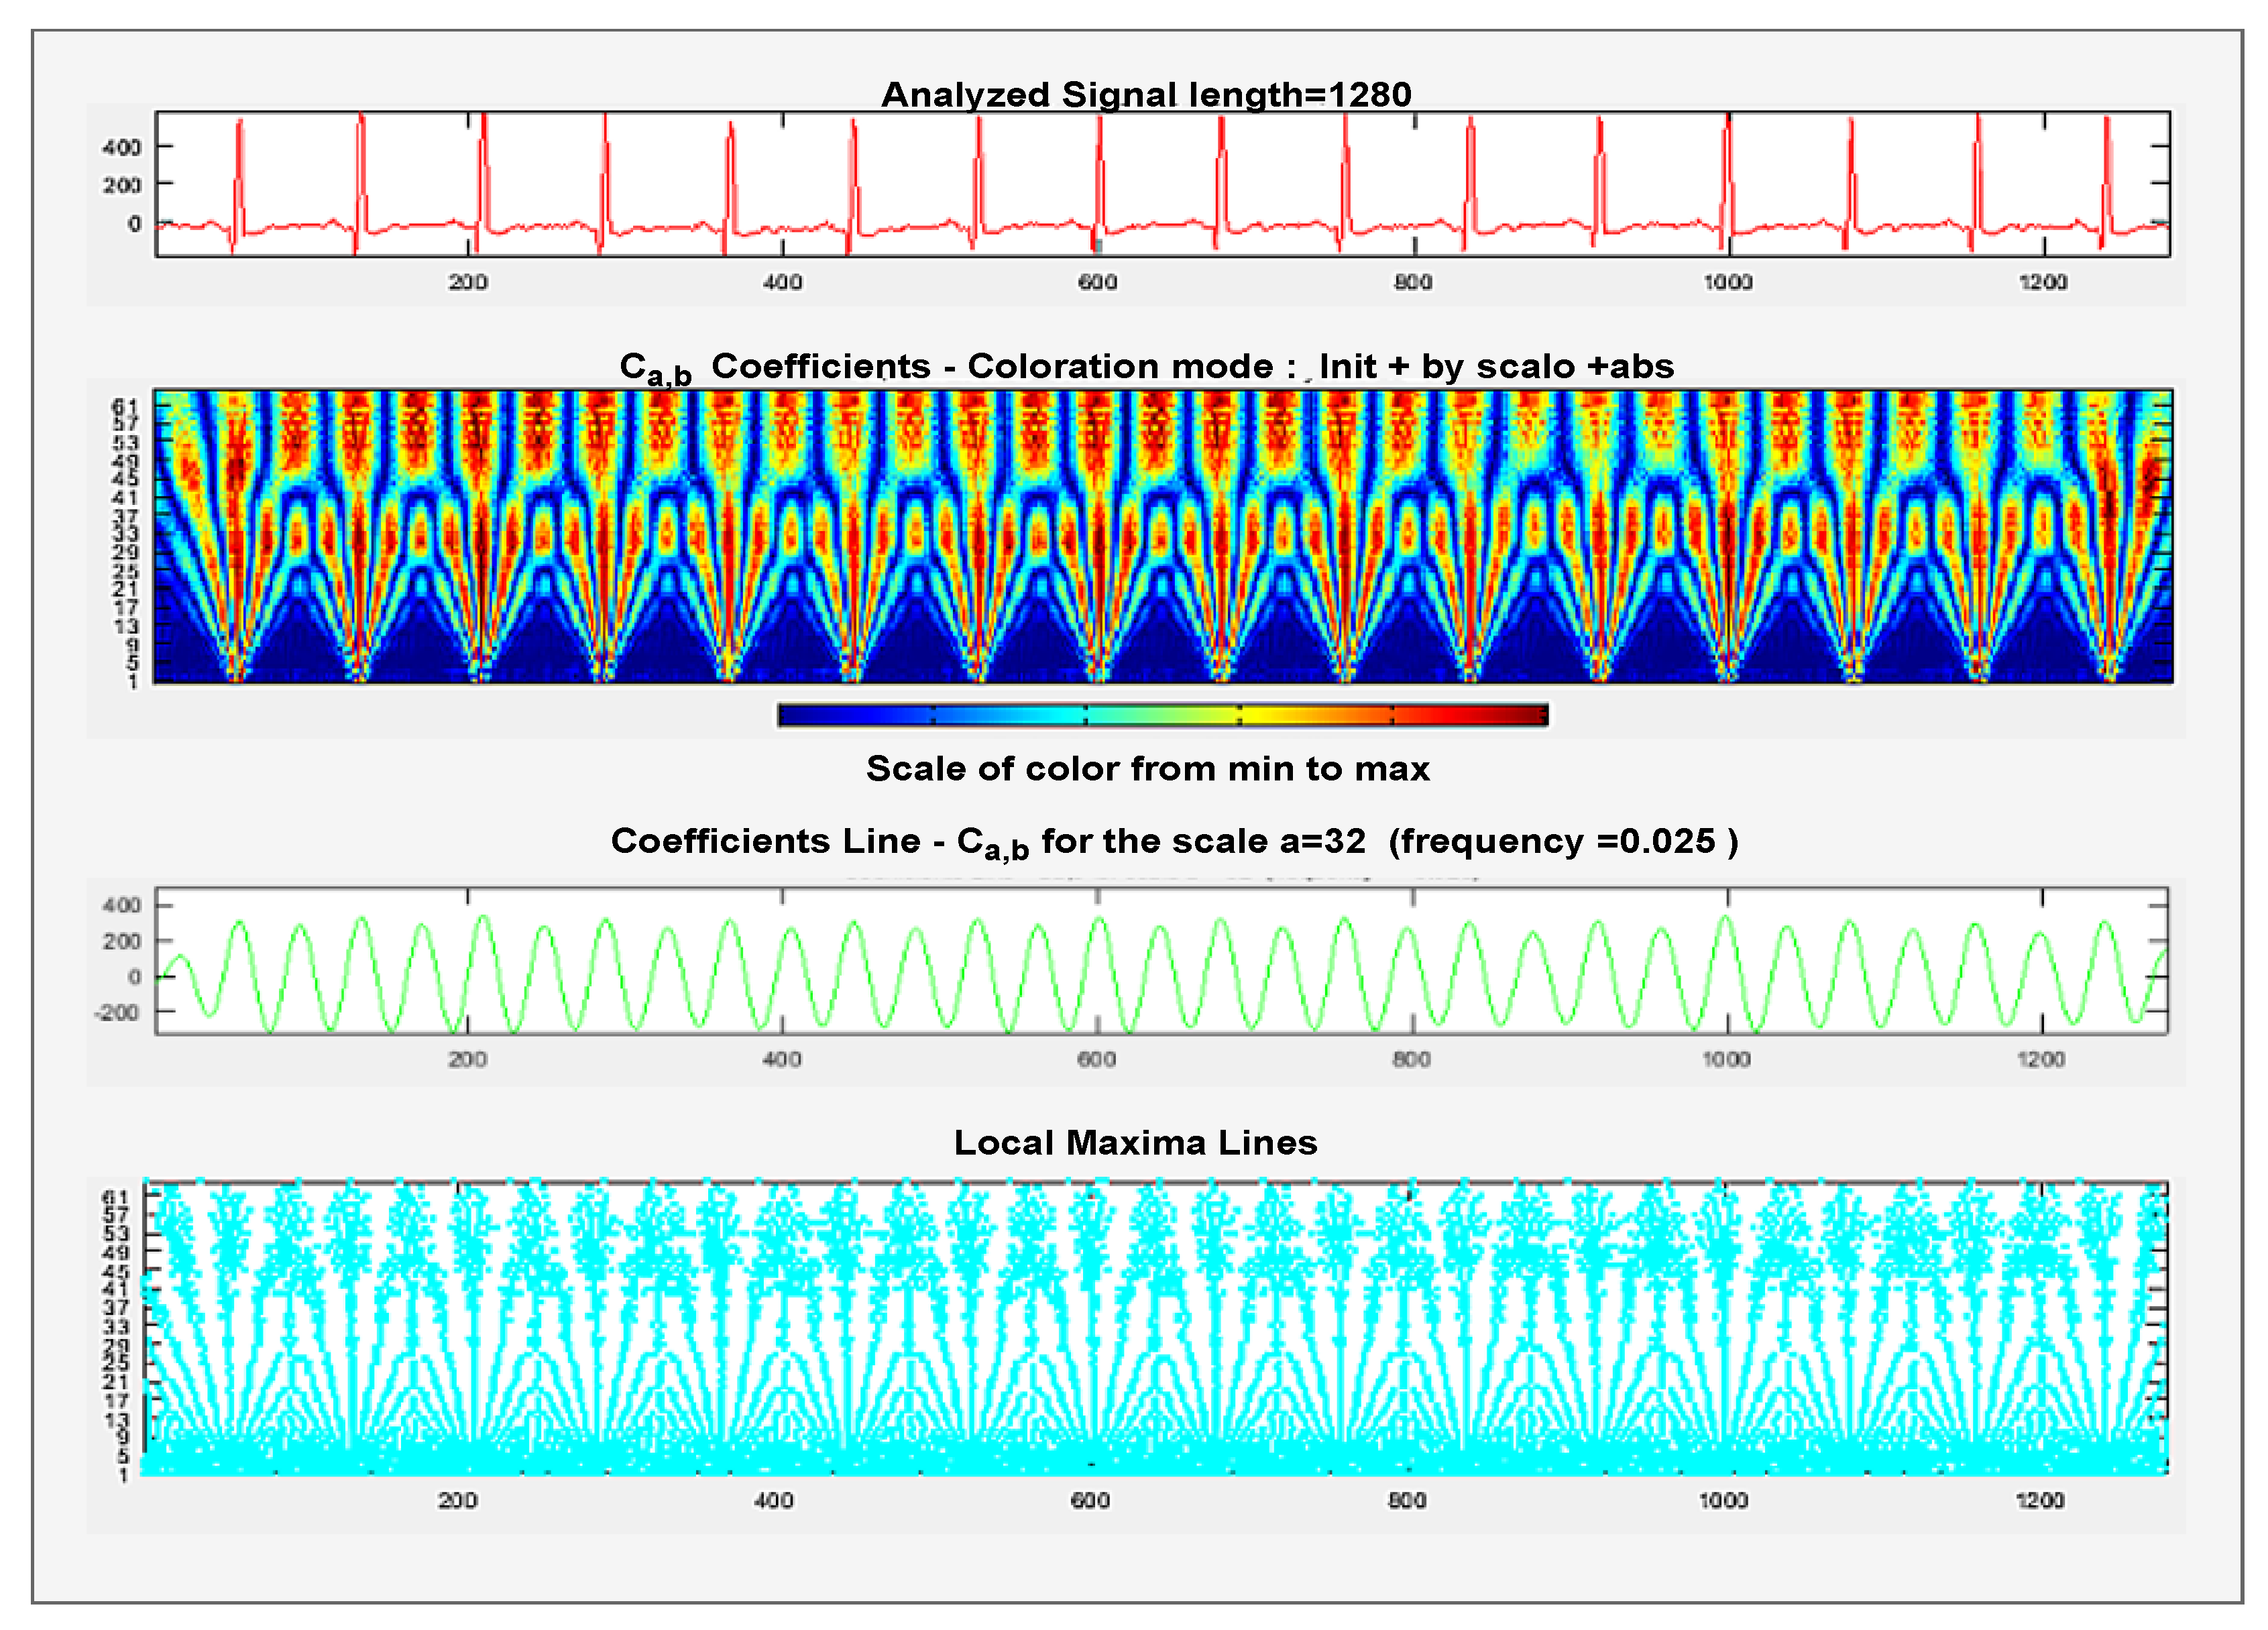
Task: Click the -200 y-axis label on green plot
Action: tap(117, 1013)
